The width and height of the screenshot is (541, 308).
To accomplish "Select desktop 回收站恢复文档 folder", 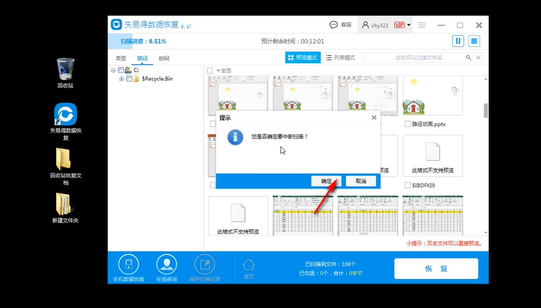I will (x=65, y=166).
